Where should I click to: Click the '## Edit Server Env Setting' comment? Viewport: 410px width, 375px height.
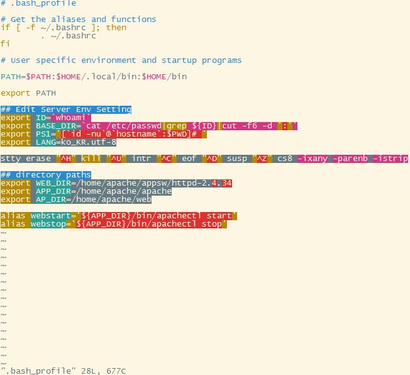tap(66, 109)
